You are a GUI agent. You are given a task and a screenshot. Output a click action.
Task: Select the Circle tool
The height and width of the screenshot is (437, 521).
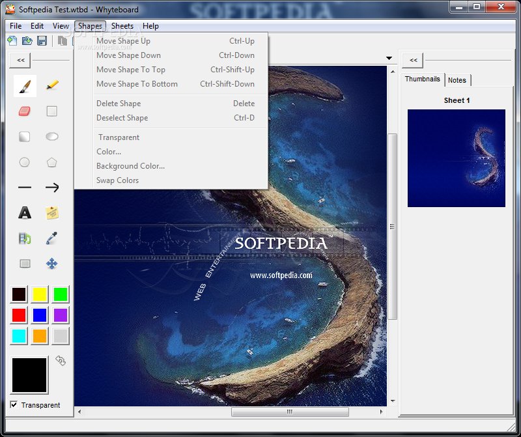24,162
